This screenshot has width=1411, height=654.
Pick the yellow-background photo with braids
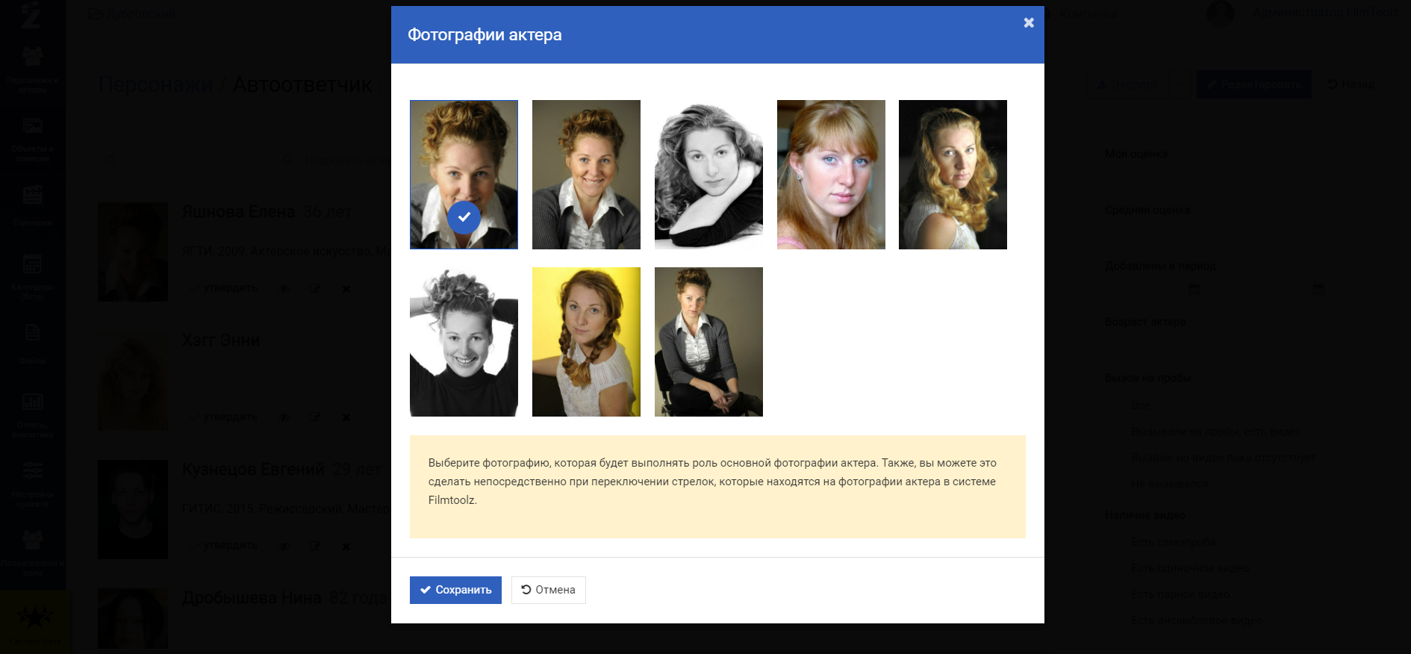pos(586,342)
